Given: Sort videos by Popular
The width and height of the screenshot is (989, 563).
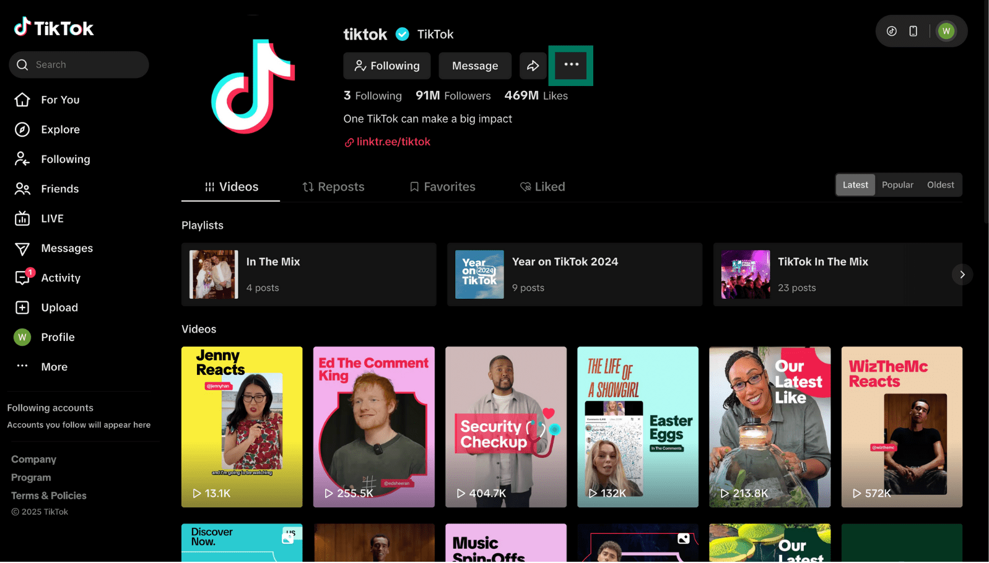Looking at the screenshot, I should pyautogui.click(x=897, y=185).
